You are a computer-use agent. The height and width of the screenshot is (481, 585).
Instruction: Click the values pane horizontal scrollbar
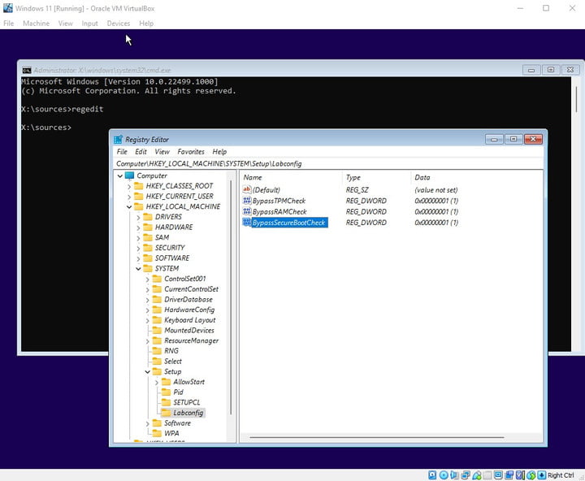[x=377, y=437]
